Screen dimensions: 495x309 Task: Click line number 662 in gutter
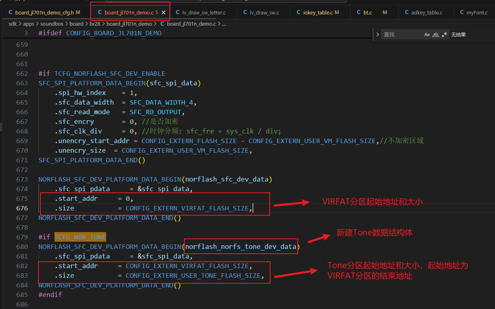click(22, 74)
